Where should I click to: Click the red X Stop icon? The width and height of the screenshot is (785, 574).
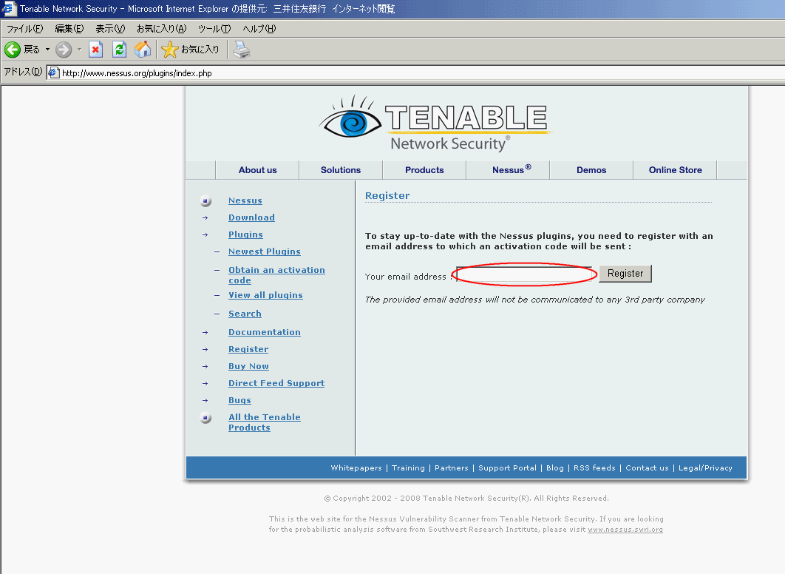(95, 50)
